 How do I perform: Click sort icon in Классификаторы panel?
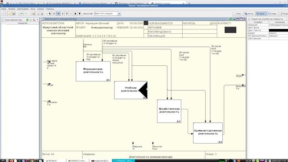34,20
